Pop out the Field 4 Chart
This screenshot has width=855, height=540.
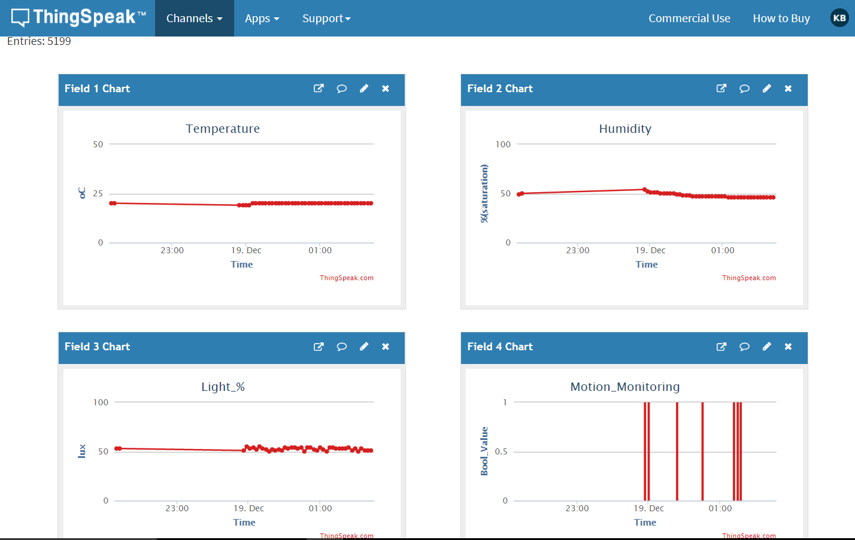pyautogui.click(x=721, y=347)
